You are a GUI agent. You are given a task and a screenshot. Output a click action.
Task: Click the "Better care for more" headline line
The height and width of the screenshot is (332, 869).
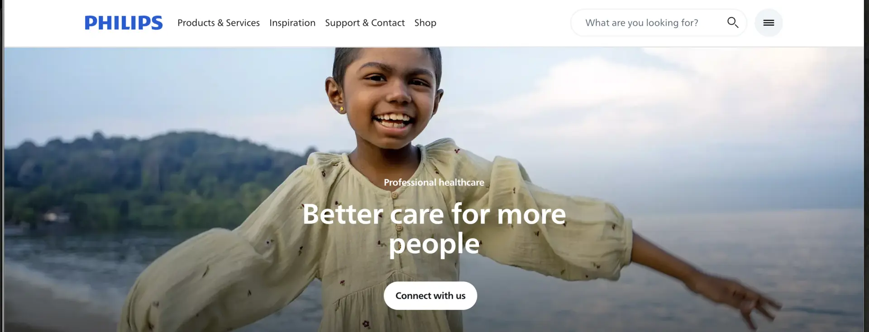(434, 214)
